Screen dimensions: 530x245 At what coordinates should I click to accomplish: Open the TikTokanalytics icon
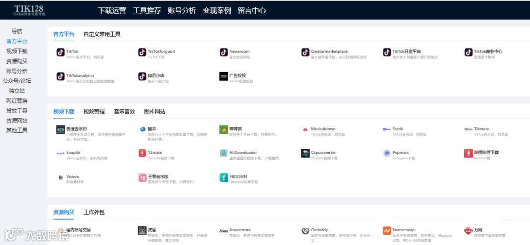[x=60, y=76]
